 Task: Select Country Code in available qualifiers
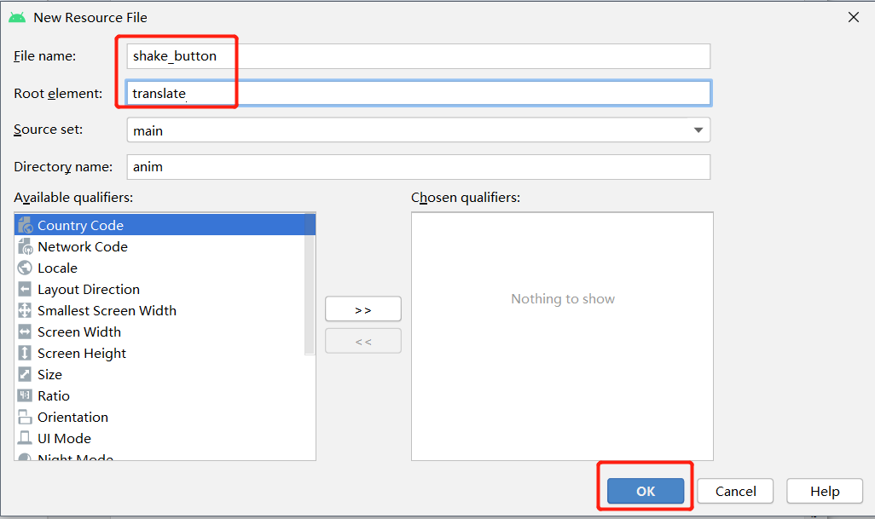click(x=165, y=225)
